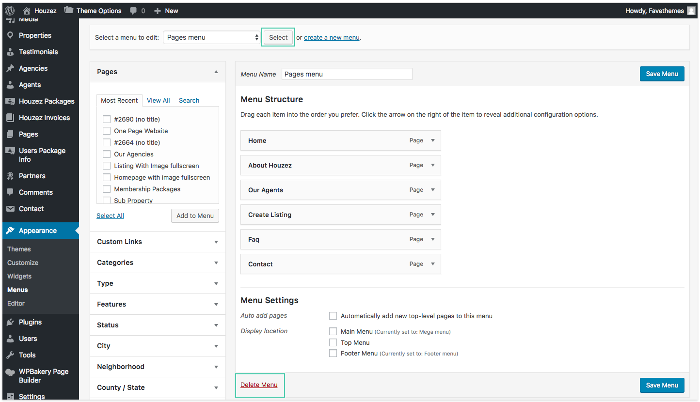Viewport: 700px width, 402px height.
Task: Open the WordPress logo menu
Action: (x=10, y=10)
